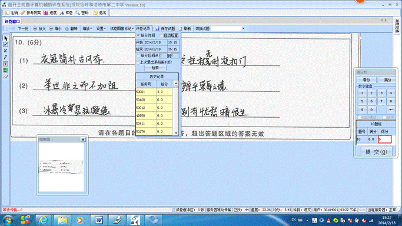Viewport: 402px width, 226px height.
Task: Expand the 试卷图像标记 dropdown
Action: 122,29
